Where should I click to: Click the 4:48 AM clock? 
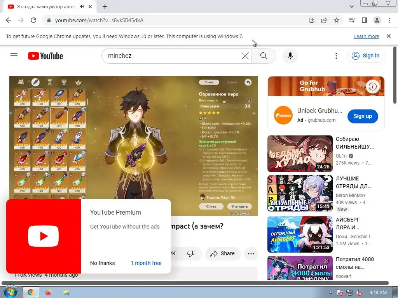pyautogui.click(x=378, y=293)
